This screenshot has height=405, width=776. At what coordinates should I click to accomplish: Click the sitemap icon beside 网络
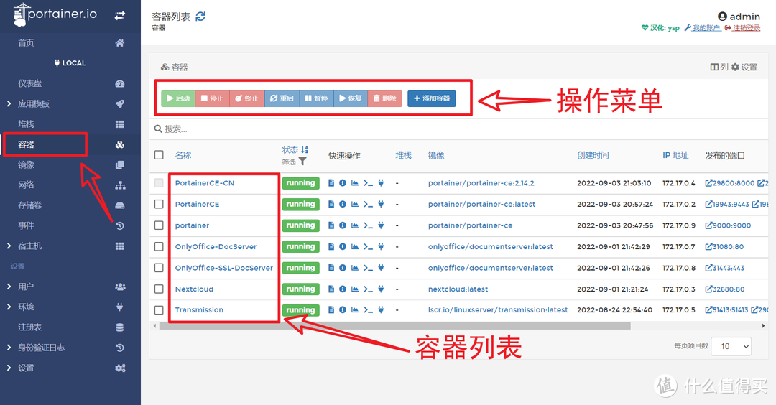point(120,185)
